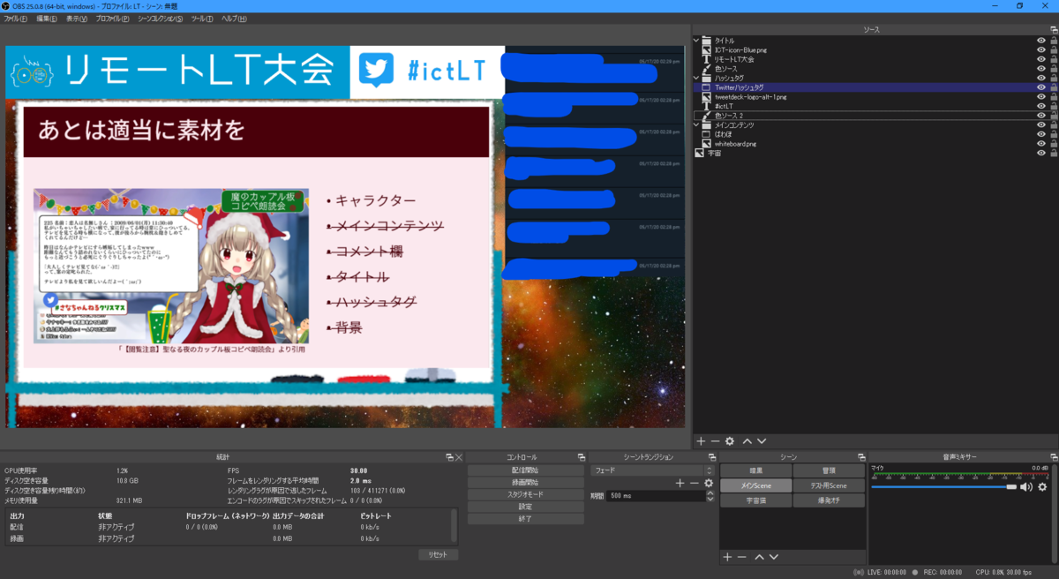Collapse the メインコンテンツ group chevron

point(695,124)
